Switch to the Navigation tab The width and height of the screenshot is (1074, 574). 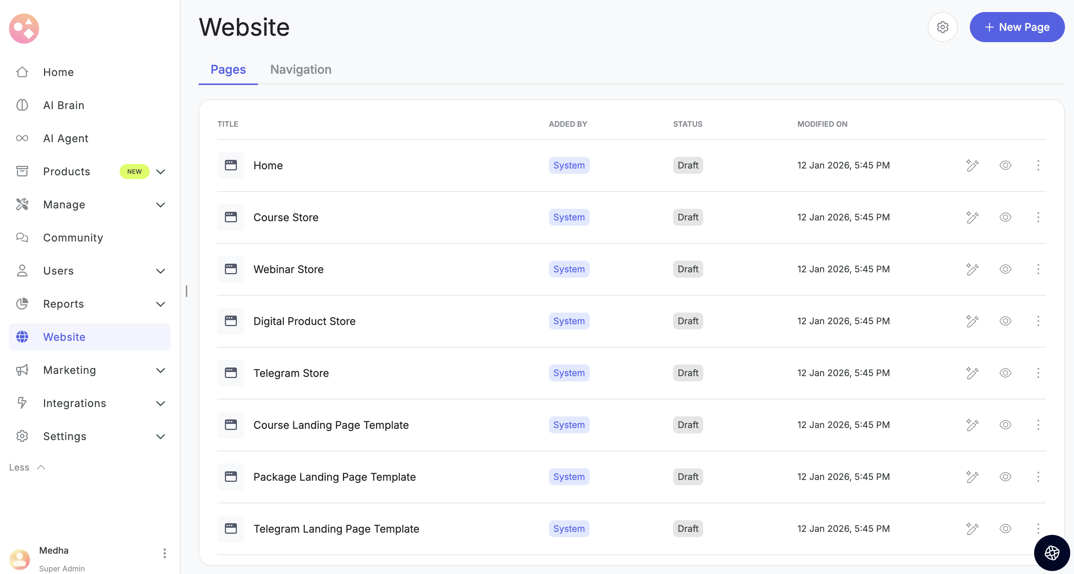300,69
